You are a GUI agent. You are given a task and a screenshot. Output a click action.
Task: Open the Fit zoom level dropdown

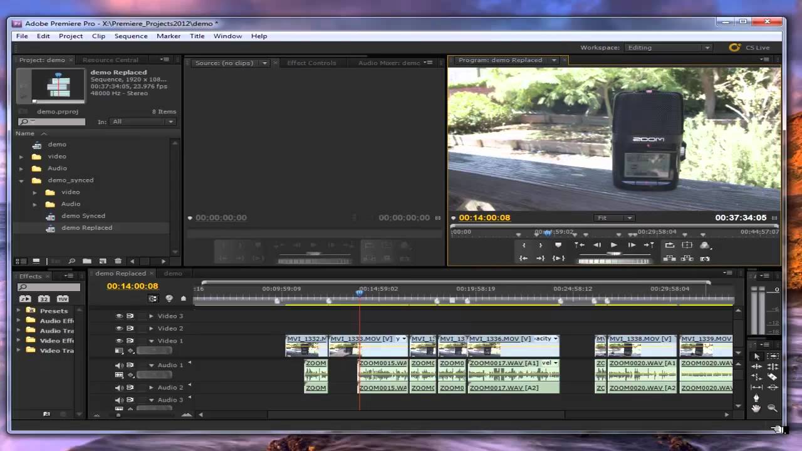(614, 218)
